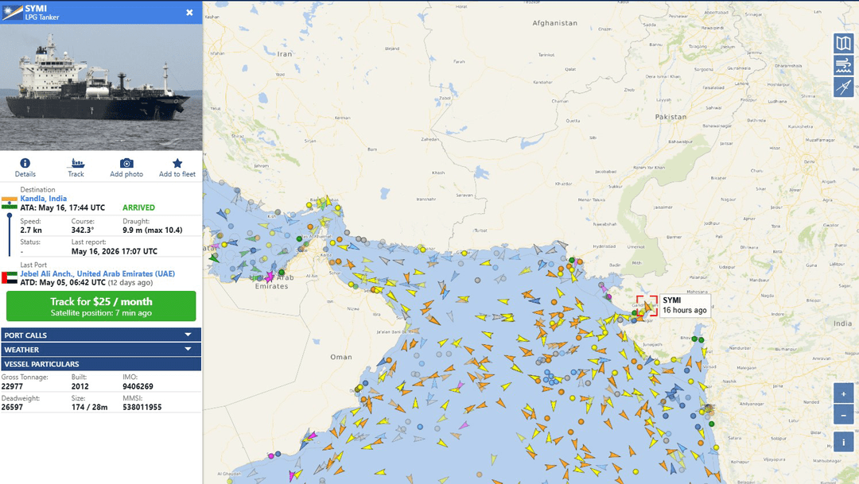Open the map info 'i' button
859x484 pixels.
click(x=844, y=442)
